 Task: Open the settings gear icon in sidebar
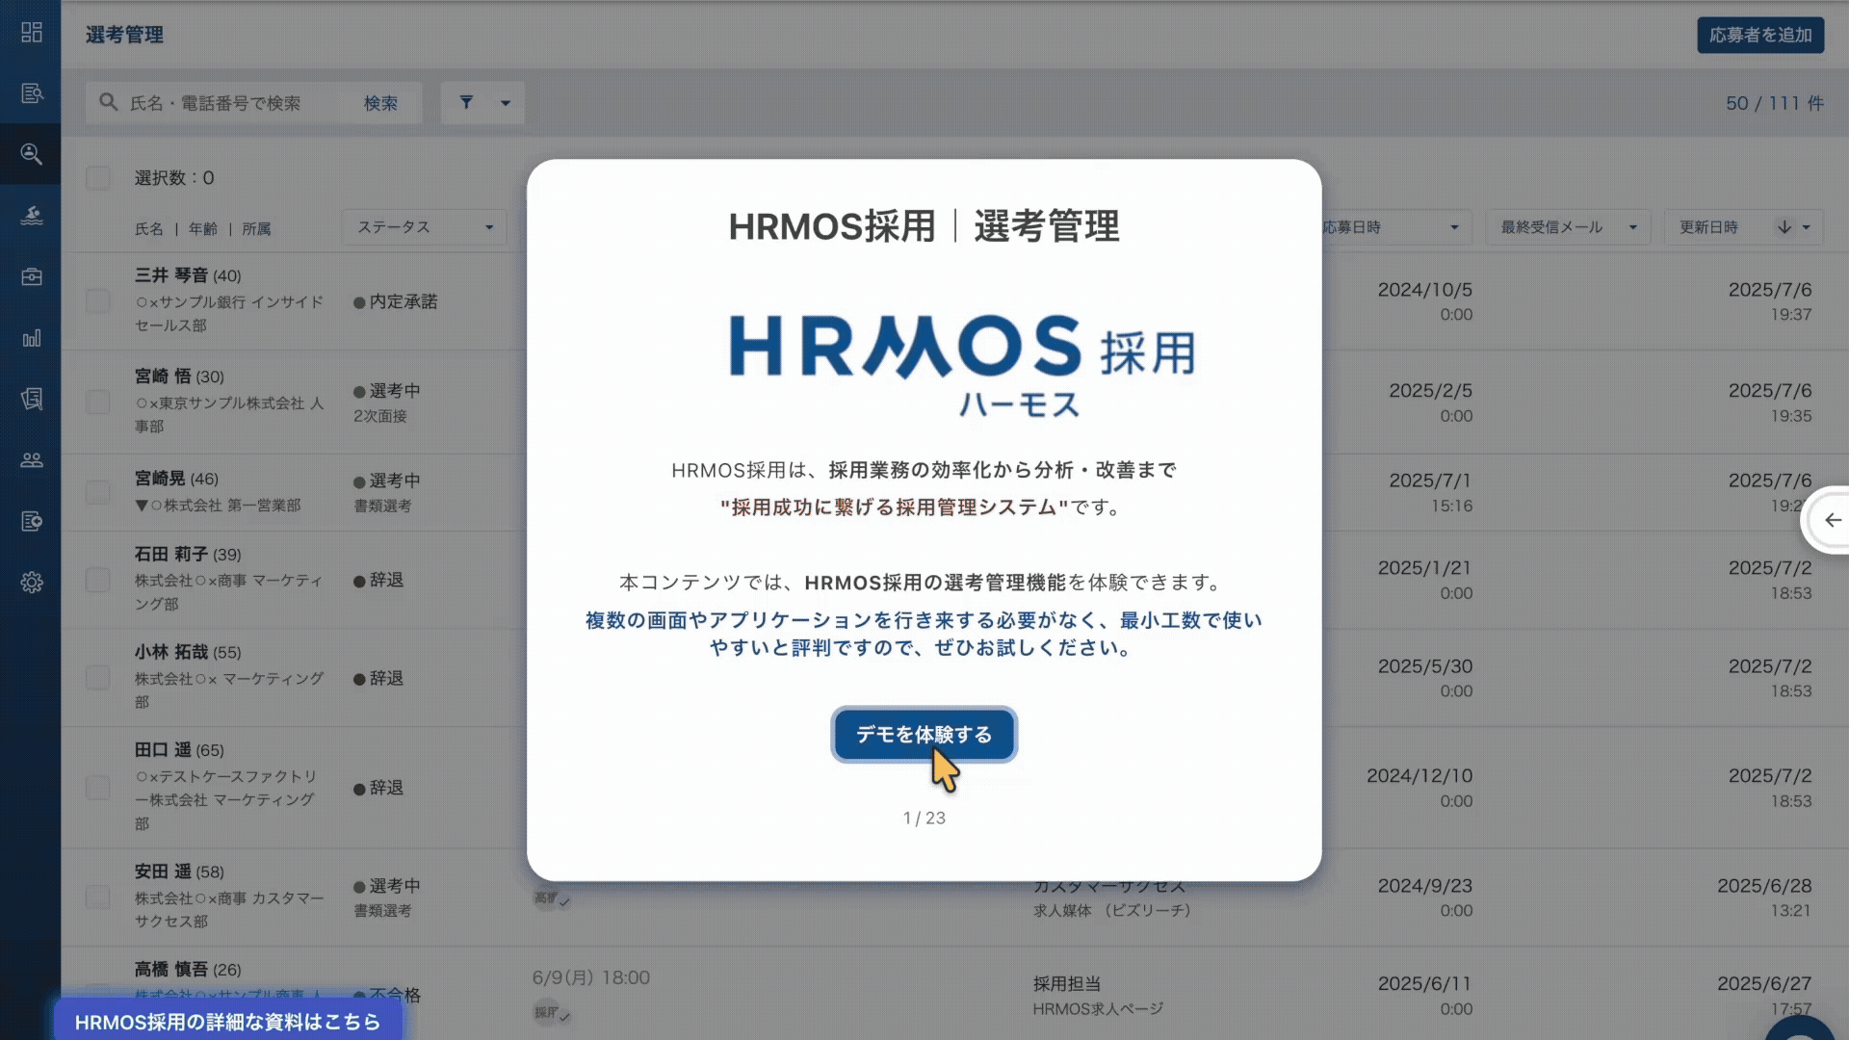tap(31, 583)
